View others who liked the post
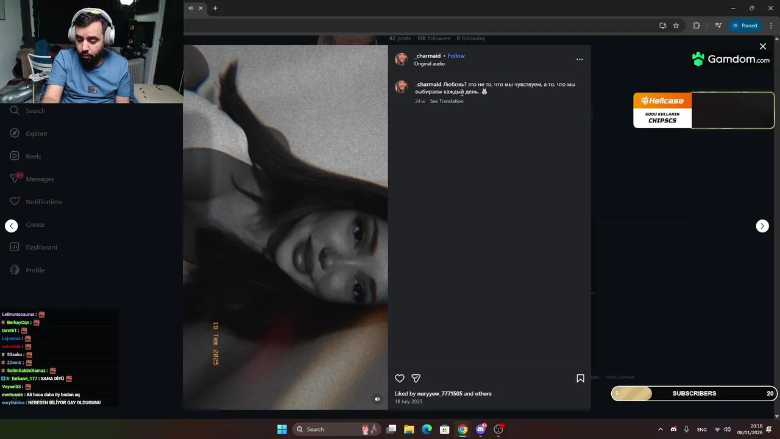This screenshot has height=439, width=780. 483,394
